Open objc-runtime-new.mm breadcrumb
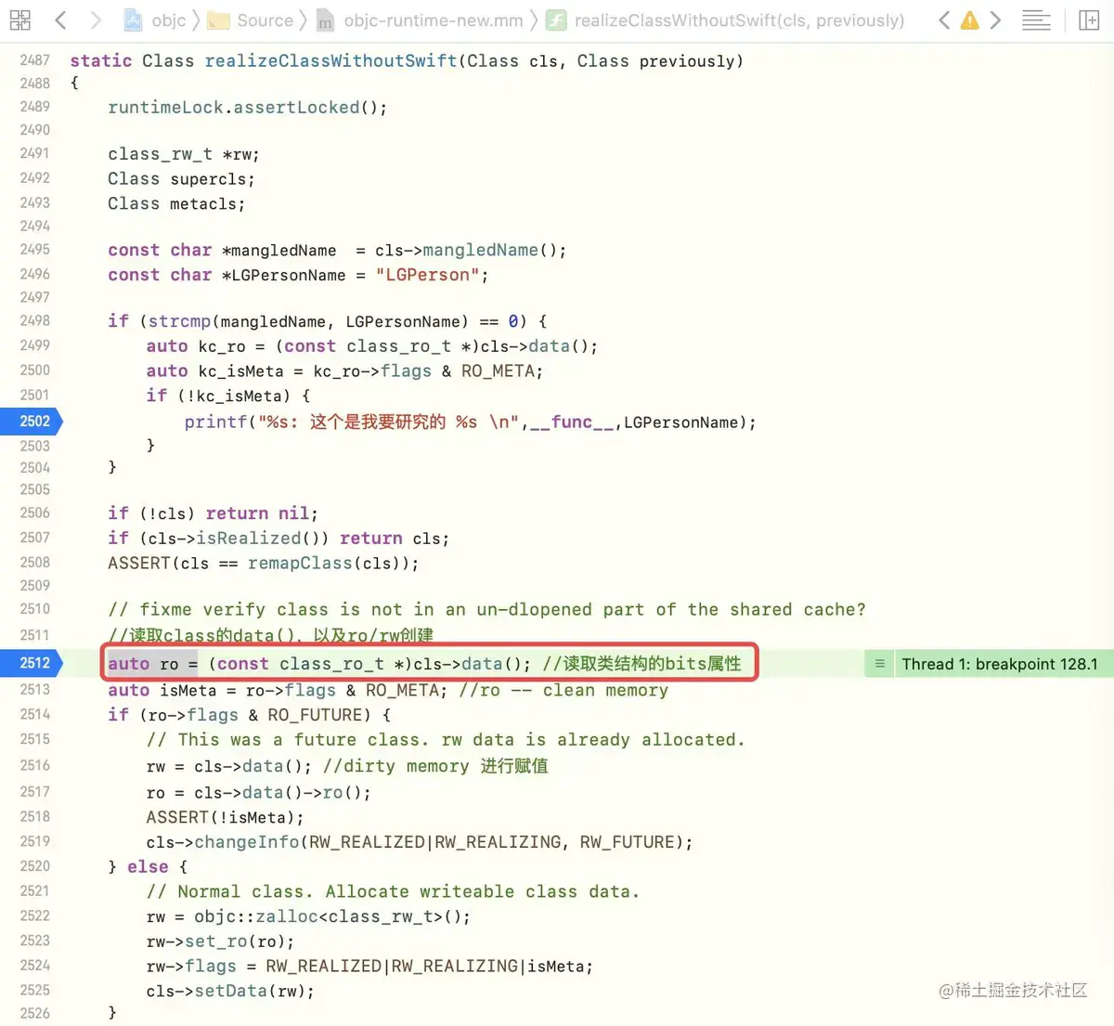 (x=420, y=19)
